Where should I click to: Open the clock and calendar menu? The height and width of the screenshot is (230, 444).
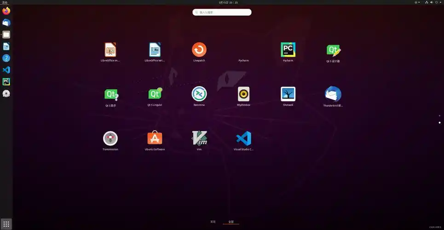(228, 2)
